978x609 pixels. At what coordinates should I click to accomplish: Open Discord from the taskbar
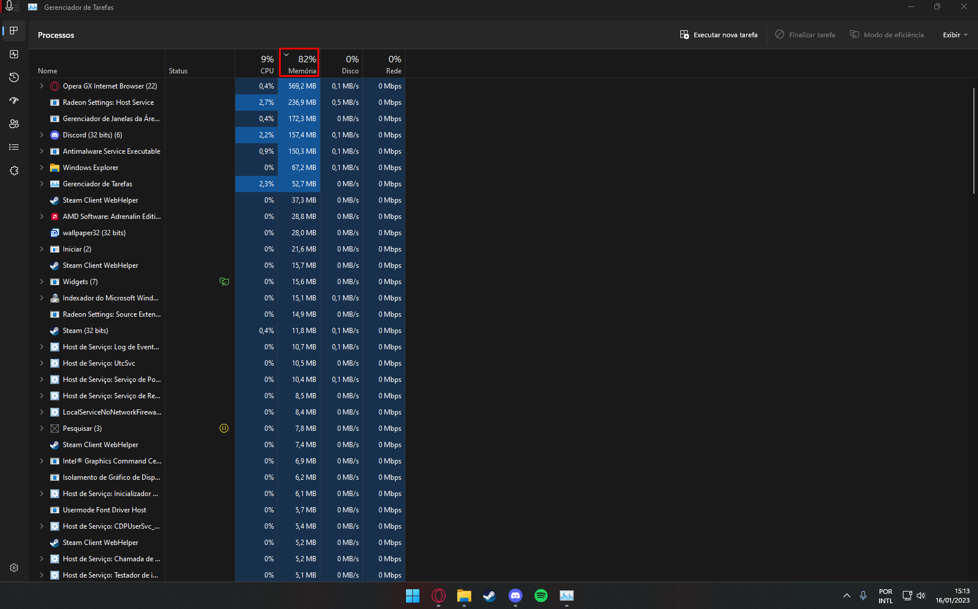pyautogui.click(x=516, y=596)
